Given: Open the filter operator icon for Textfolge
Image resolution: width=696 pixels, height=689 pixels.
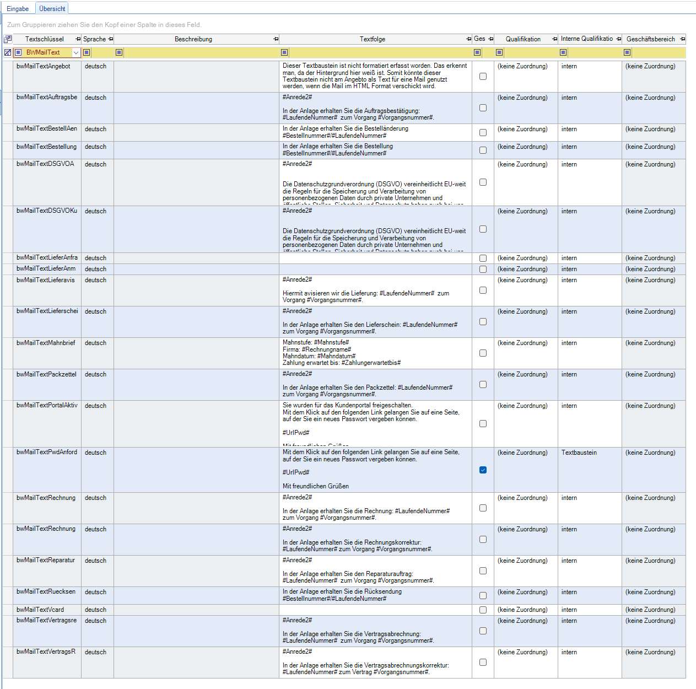Looking at the screenshot, I should point(284,52).
